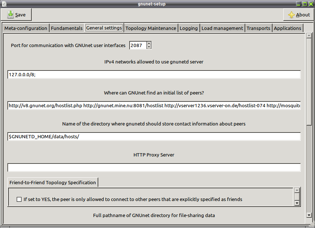
Task: Click the gnunet-setup window menu icon
Action: pos(4,4)
